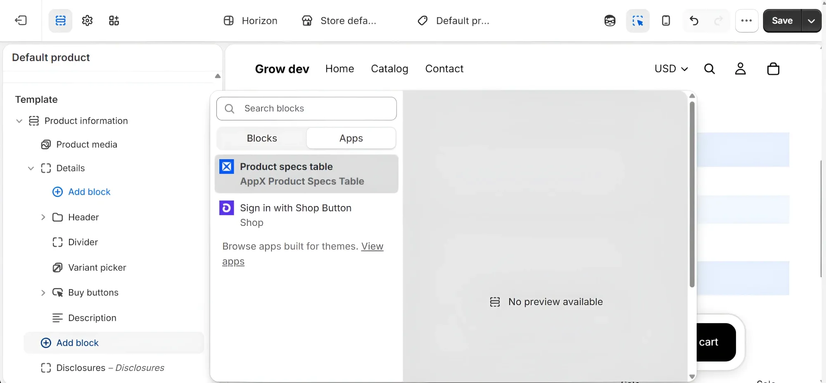Switch to the Apps tab
Image resolution: width=826 pixels, height=383 pixels.
point(351,138)
